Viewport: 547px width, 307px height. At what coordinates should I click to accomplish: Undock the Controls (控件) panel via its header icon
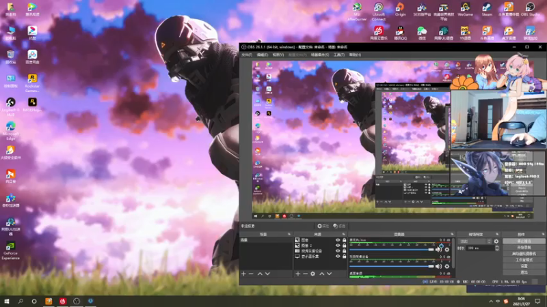543,234
